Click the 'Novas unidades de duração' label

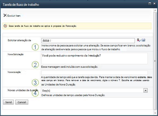point(23,90)
